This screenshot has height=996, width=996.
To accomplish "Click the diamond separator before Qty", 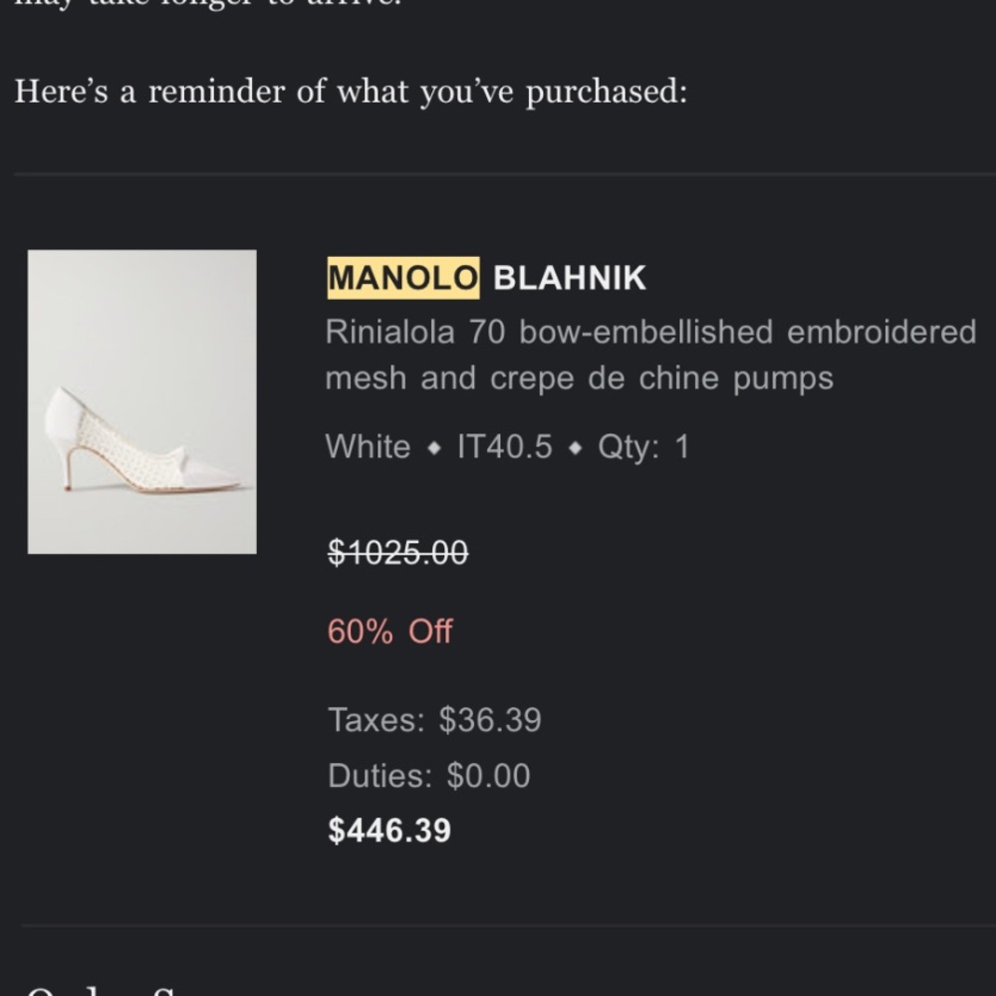I will [x=576, y=448].
